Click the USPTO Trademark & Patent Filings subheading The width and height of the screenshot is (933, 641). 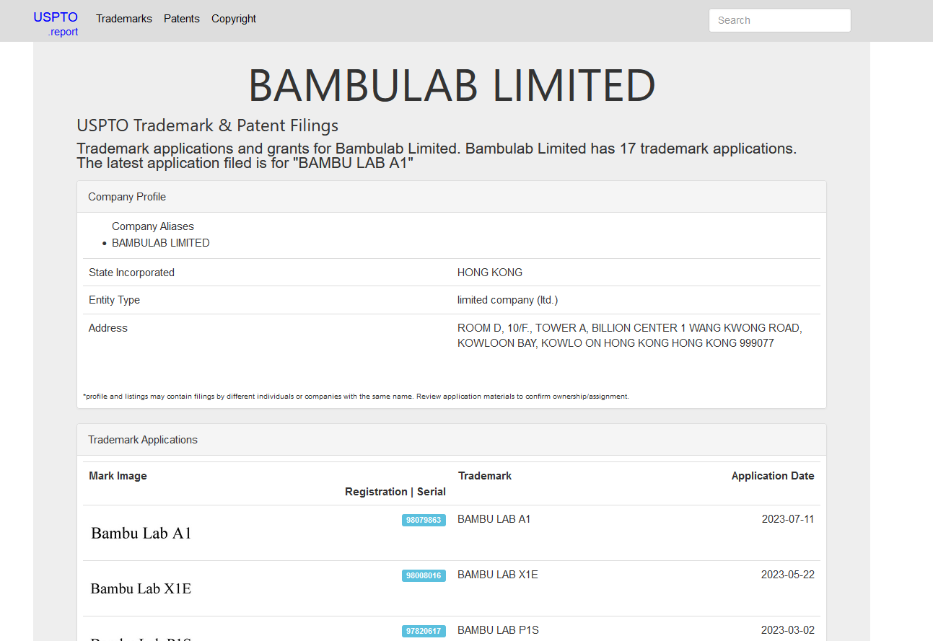click(208, 125)
